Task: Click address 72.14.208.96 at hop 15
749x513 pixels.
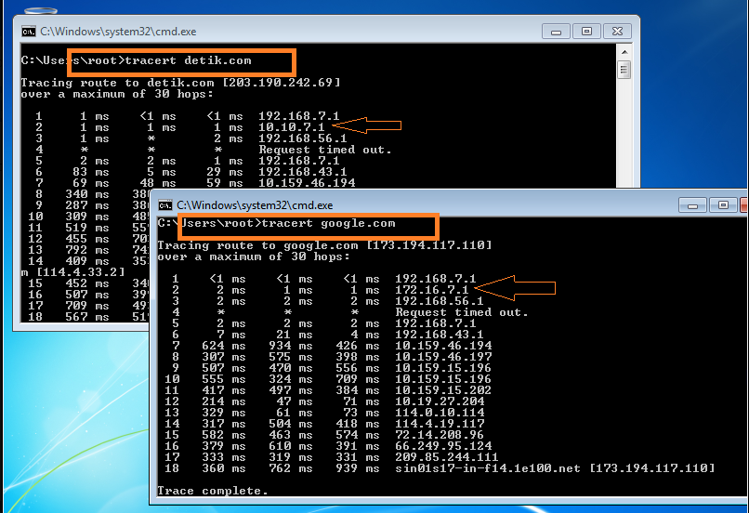Action: pyautogui.click(x=439, y=435)
